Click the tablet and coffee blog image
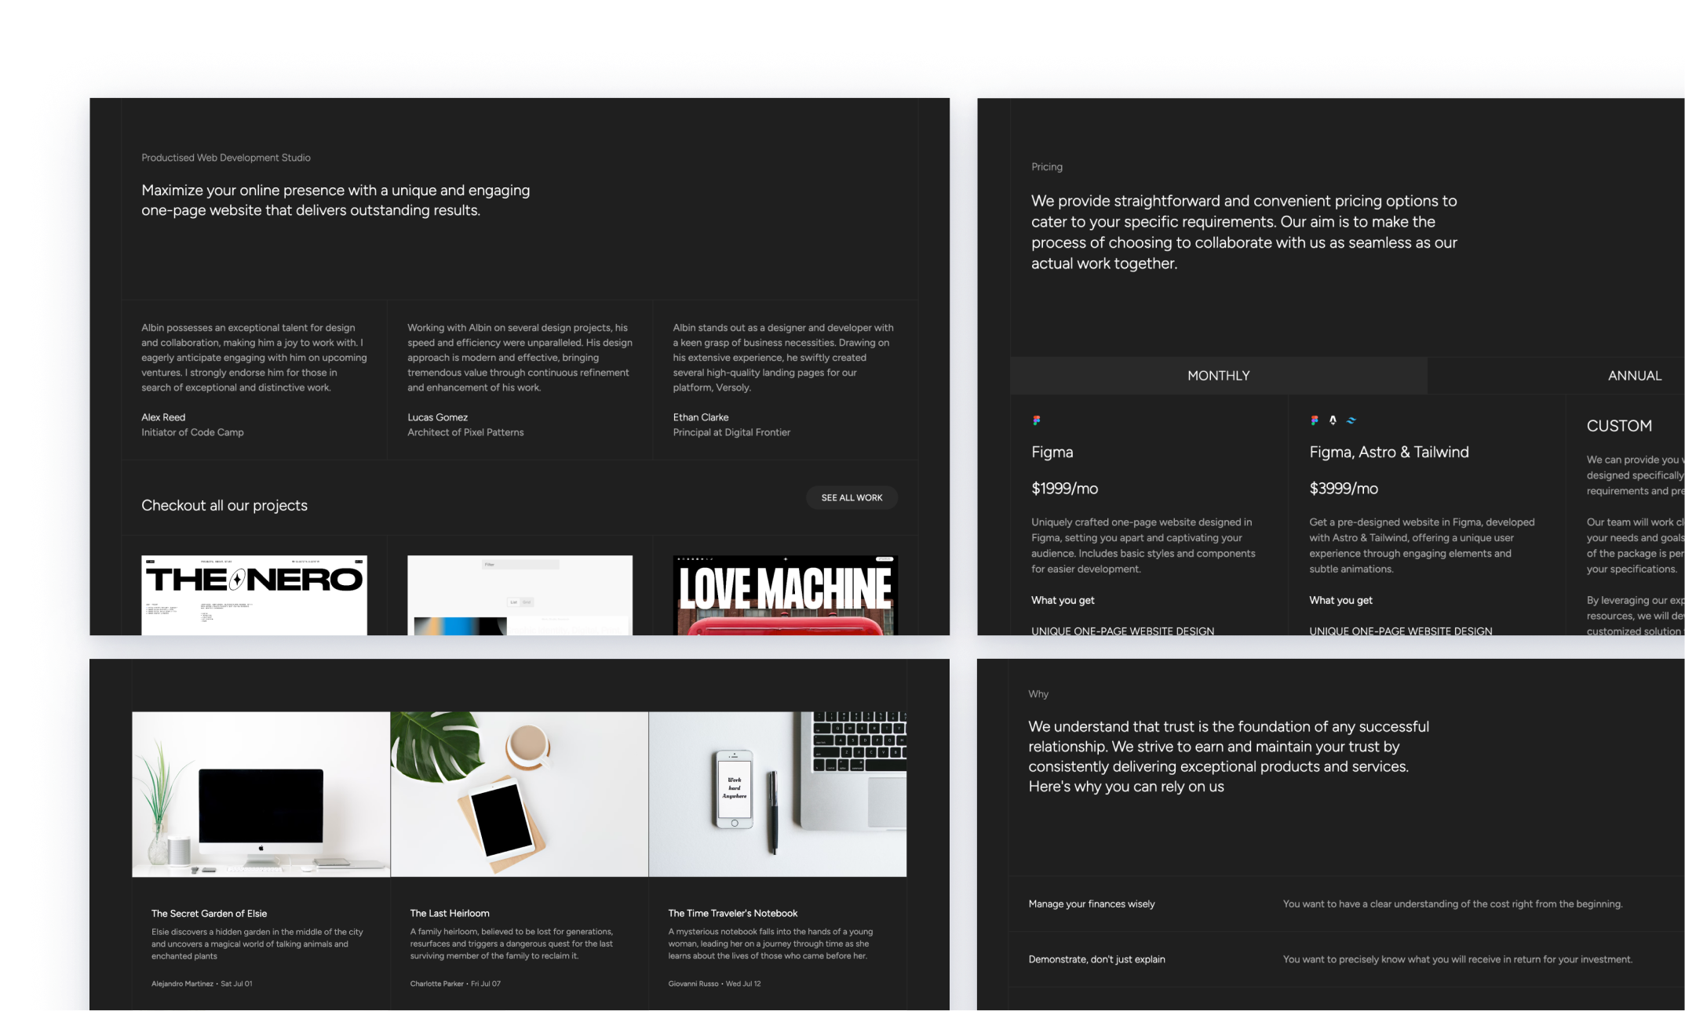 [519, 794]
